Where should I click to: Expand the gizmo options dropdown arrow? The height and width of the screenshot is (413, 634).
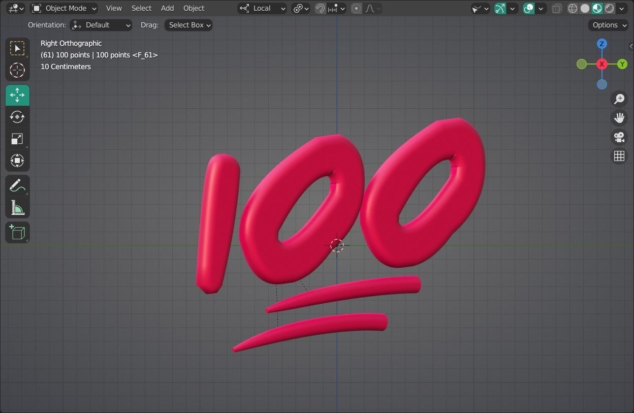(x=513, y=8)
